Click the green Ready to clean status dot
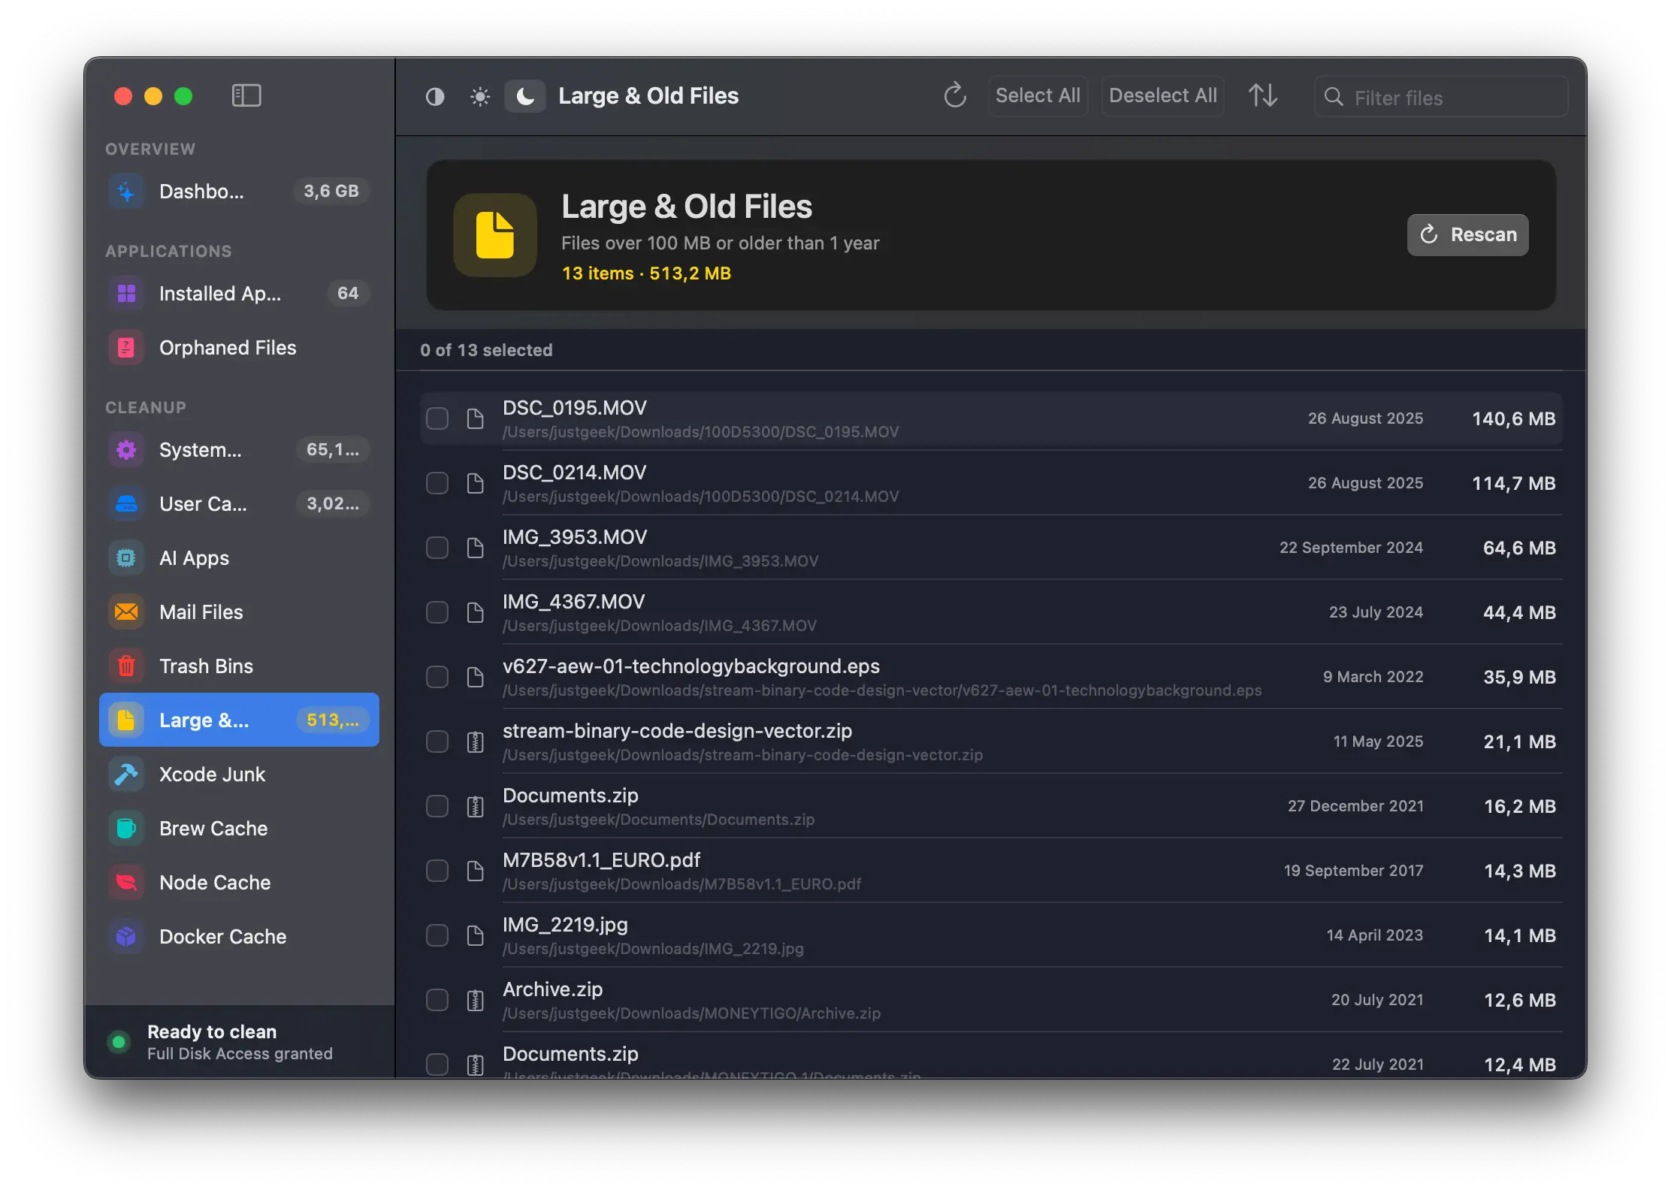1671x1190 pixels. pyautogui.click(x=119, y=1042)
